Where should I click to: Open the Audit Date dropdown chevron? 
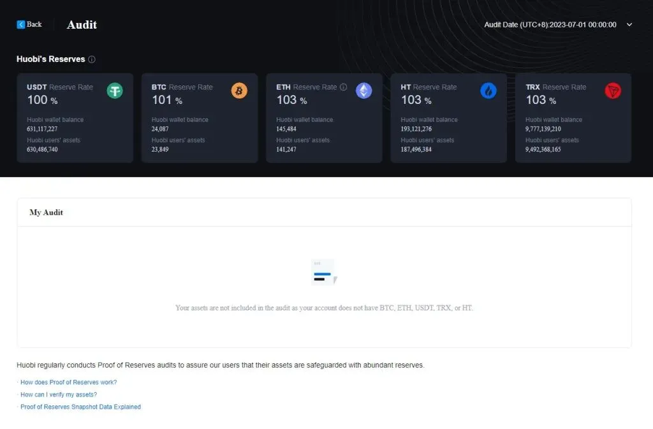click(x=629, y=25)
